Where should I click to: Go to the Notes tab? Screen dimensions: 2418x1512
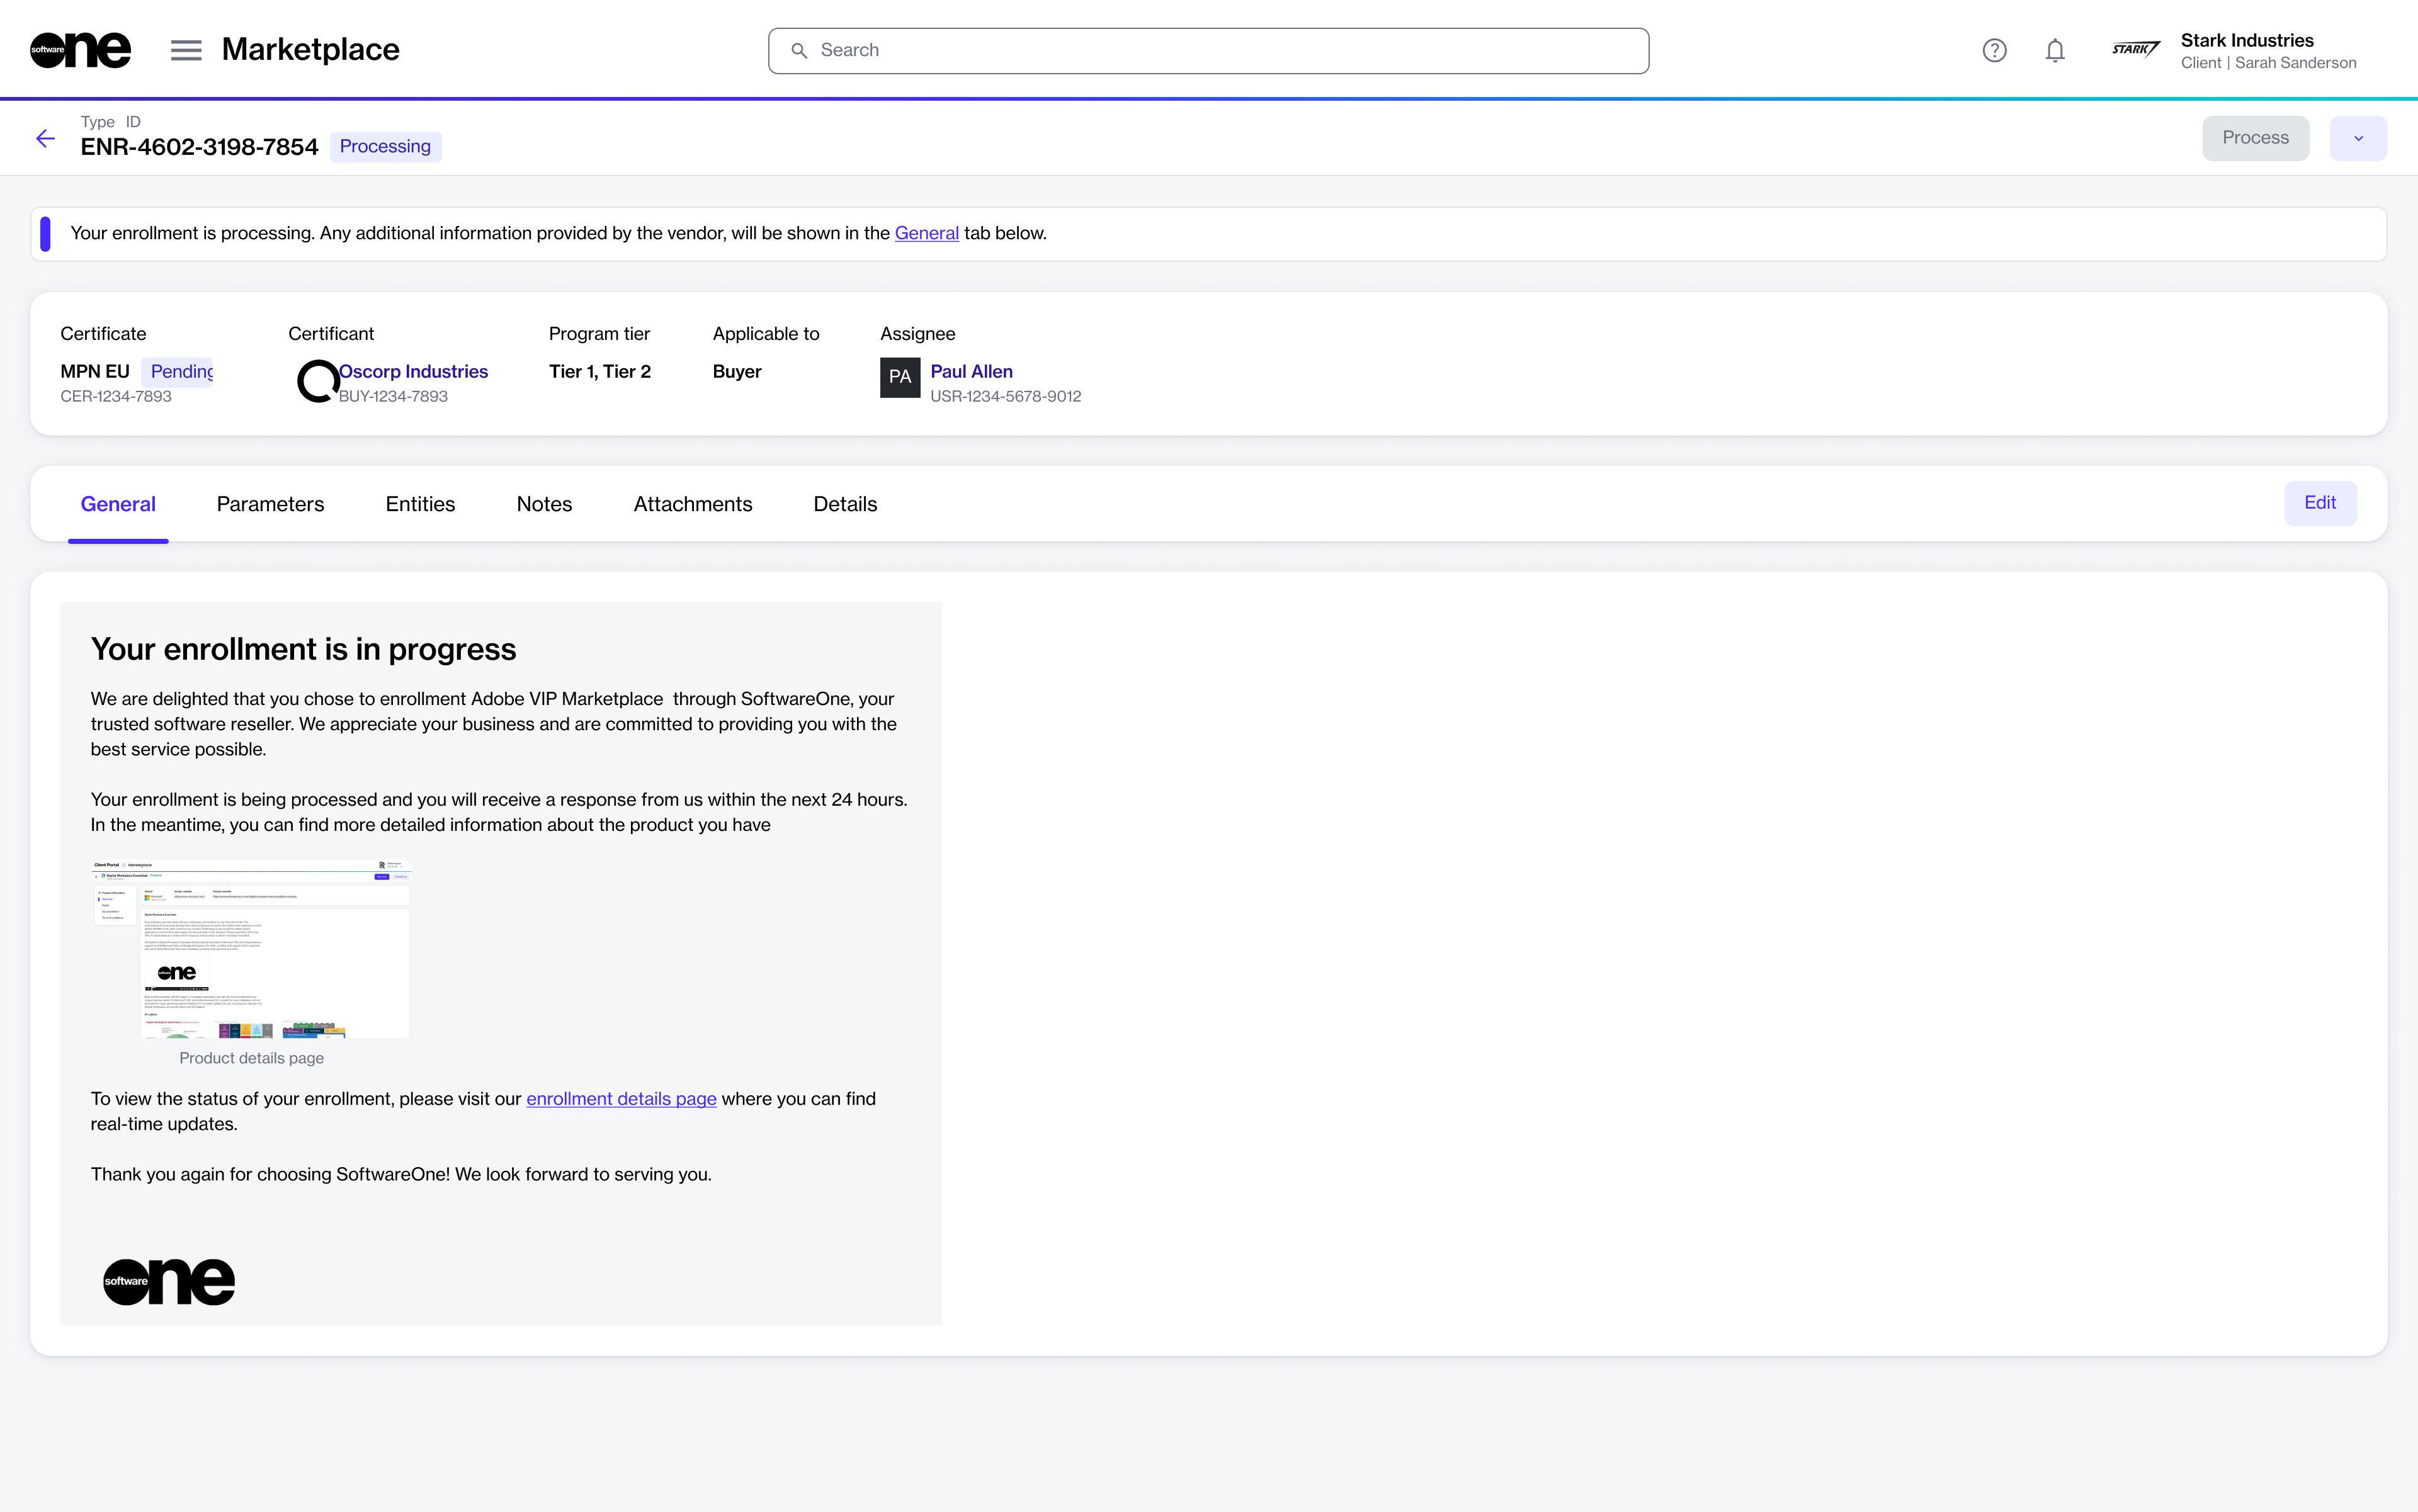[x=544, y=504]
